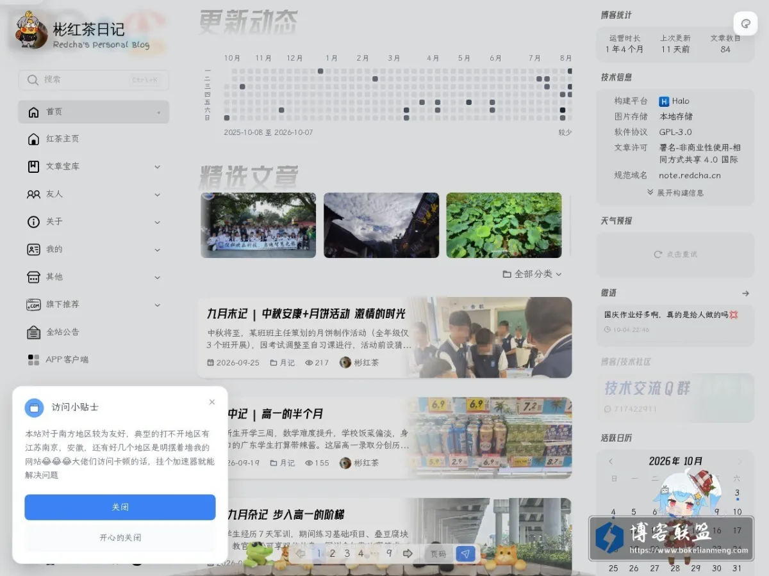Click the supermarket cover image of 高一的半个月
The image size is (769, 576).
(491, 438)
